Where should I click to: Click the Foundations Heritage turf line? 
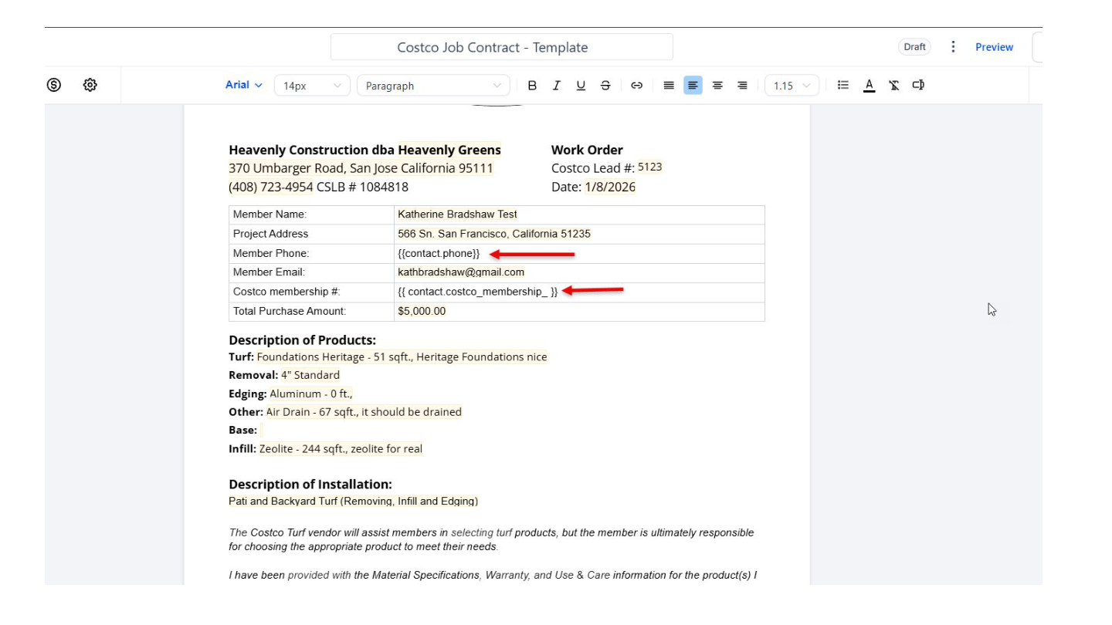402,356
